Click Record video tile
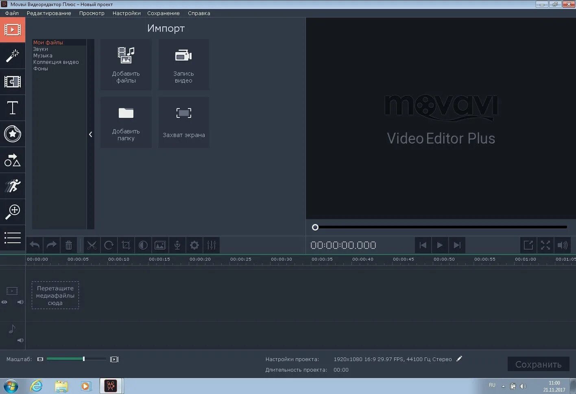Screen dimensions: 576x394 point(184,65)
